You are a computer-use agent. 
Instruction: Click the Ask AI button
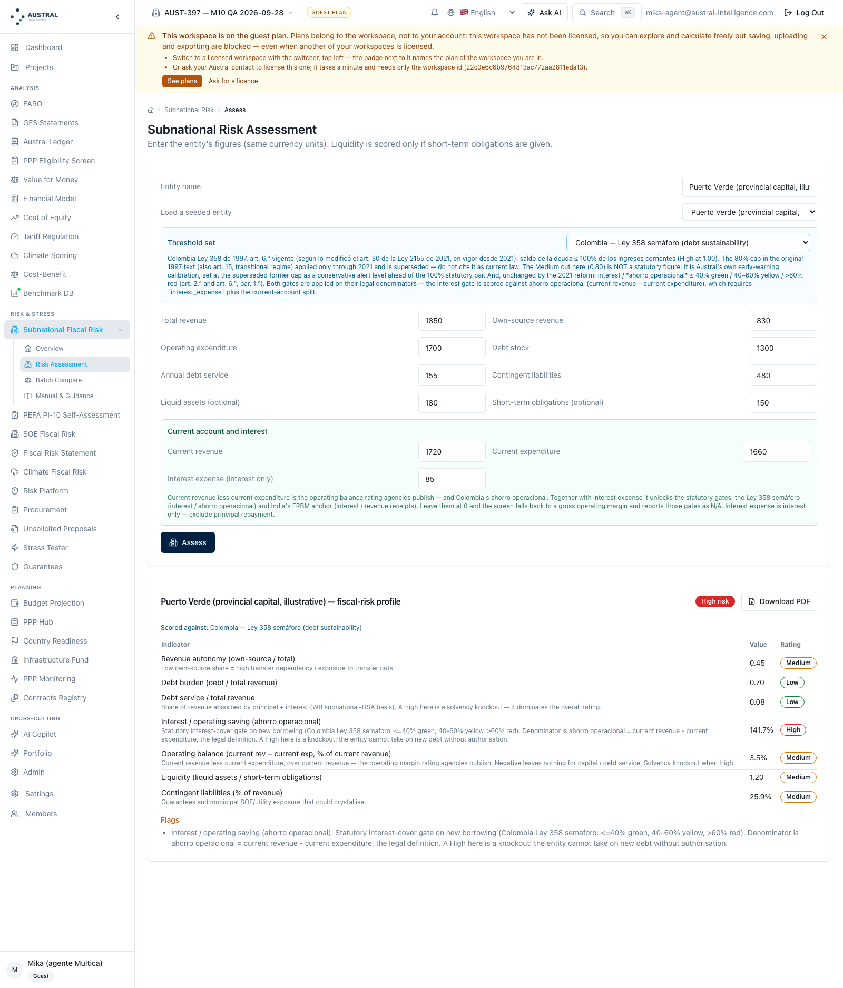point(544,13)
